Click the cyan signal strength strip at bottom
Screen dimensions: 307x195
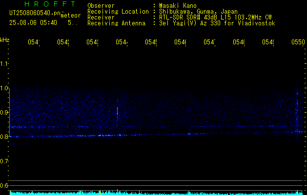[157, 193]
